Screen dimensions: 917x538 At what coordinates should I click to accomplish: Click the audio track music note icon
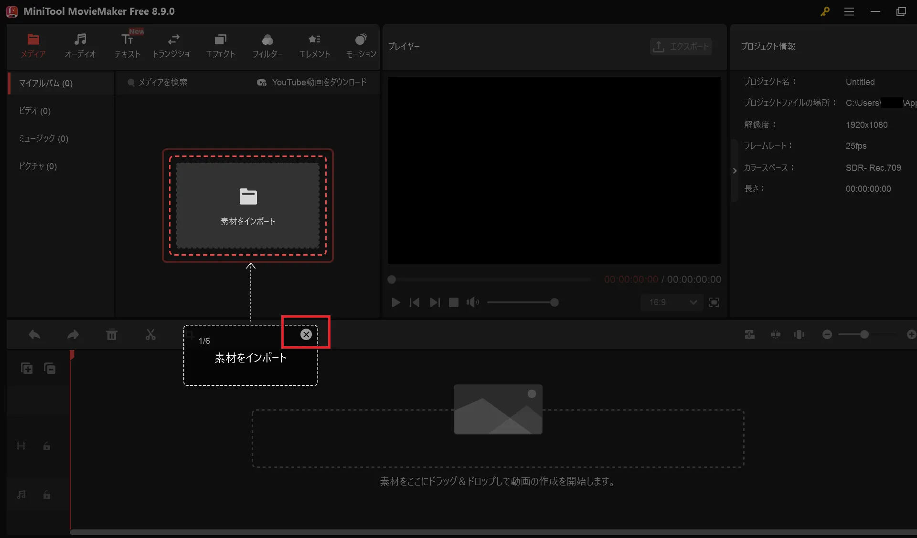21,495
